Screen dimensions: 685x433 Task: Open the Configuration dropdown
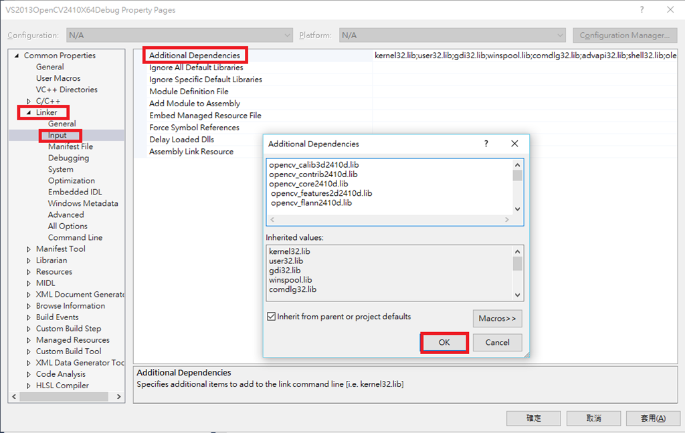point(179,35)
